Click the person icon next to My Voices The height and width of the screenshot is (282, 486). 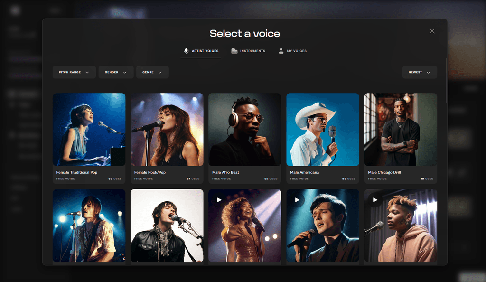coord(280,50)
